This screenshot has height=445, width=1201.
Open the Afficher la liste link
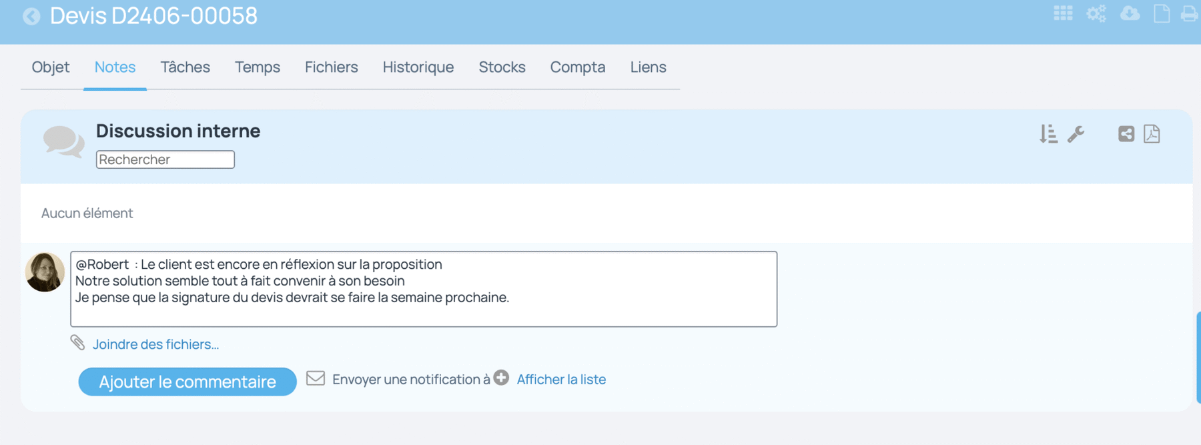pos(561,379)
